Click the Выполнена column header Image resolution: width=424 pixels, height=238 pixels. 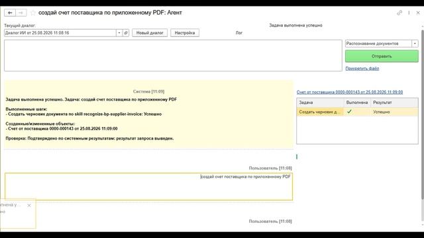click(x=357, y=102)
